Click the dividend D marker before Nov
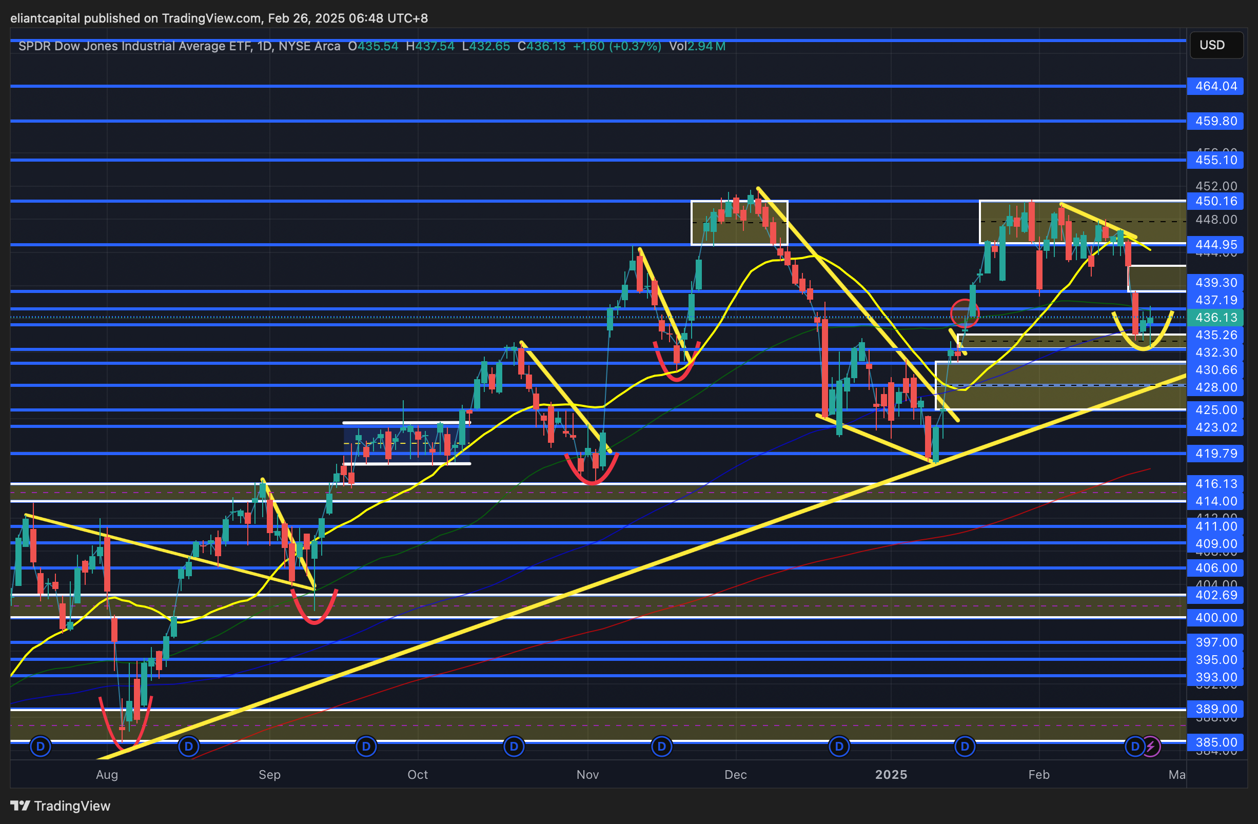Image resolution: width=1258 pixels, height=824 pixels. click(x=514, y=747)
